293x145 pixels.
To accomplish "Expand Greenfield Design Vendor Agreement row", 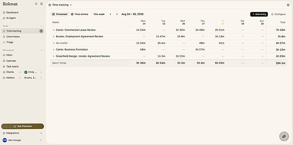I will point(53,56).
